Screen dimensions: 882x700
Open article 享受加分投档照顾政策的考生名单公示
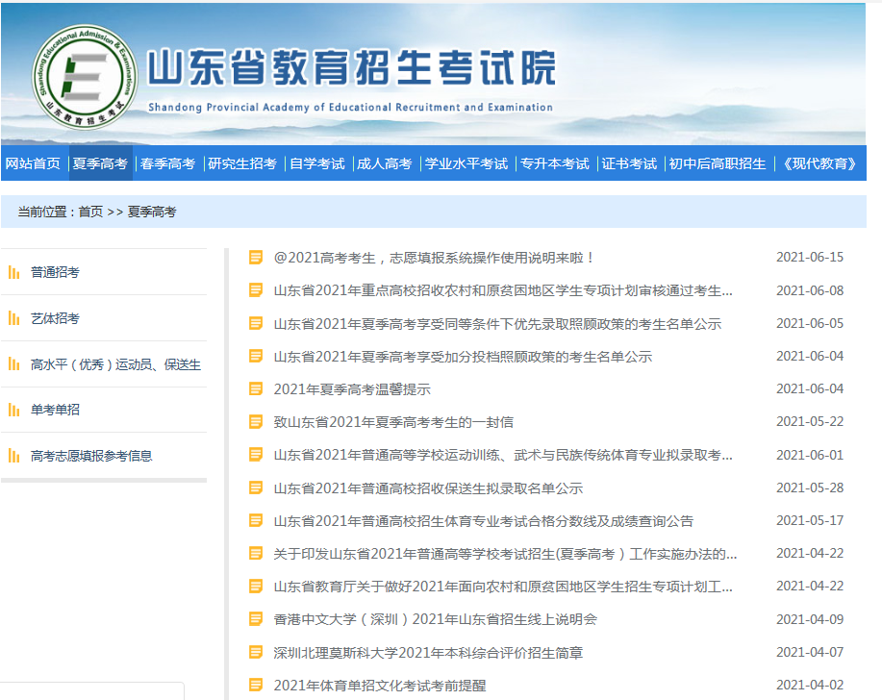tap(463, 356)
